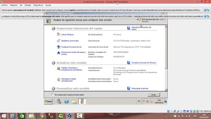Click the keys icon beside Activar Windows

click(58, 34)
